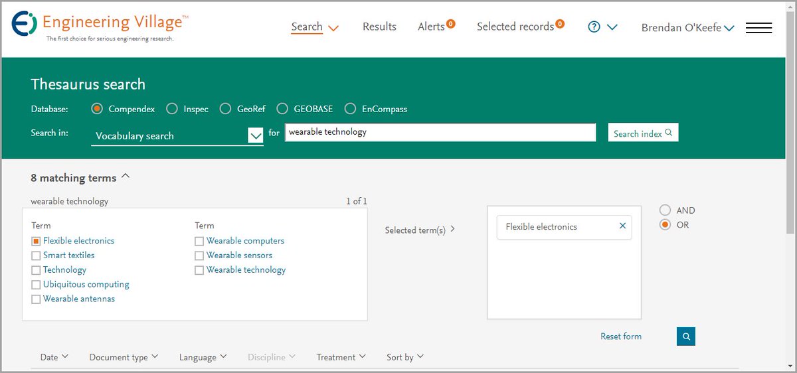Open the Wearable antennas term link
797x373 pixels.
pyautogui.click(x=79, y=299)
